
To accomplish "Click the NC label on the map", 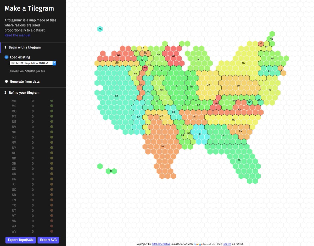I will tap(234, 120).
